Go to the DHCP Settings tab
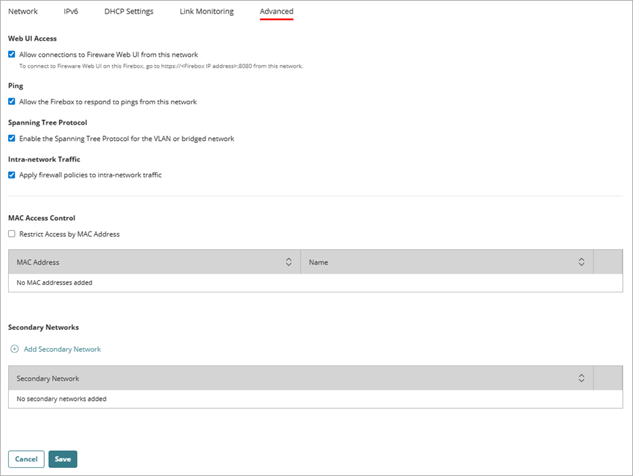The image size is (633, 476). 129,11
